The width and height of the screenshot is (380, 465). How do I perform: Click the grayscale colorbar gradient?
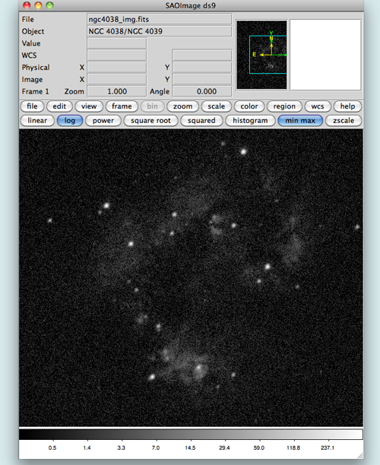[191, 434]
